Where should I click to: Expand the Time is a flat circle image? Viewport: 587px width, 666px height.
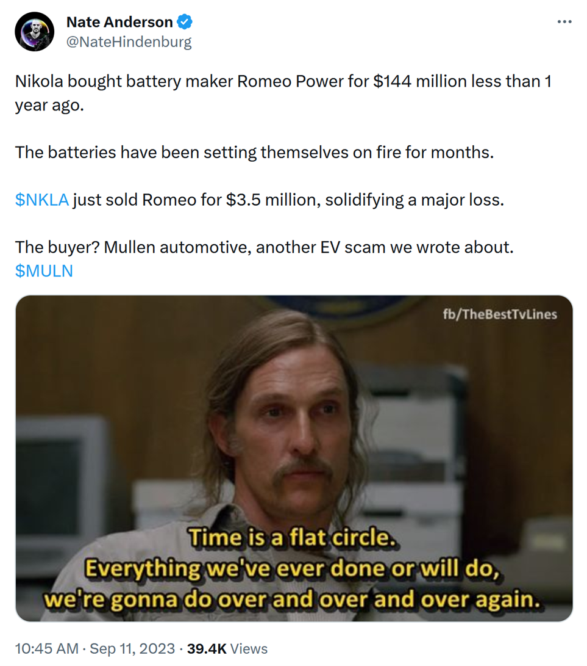point(294,458)
